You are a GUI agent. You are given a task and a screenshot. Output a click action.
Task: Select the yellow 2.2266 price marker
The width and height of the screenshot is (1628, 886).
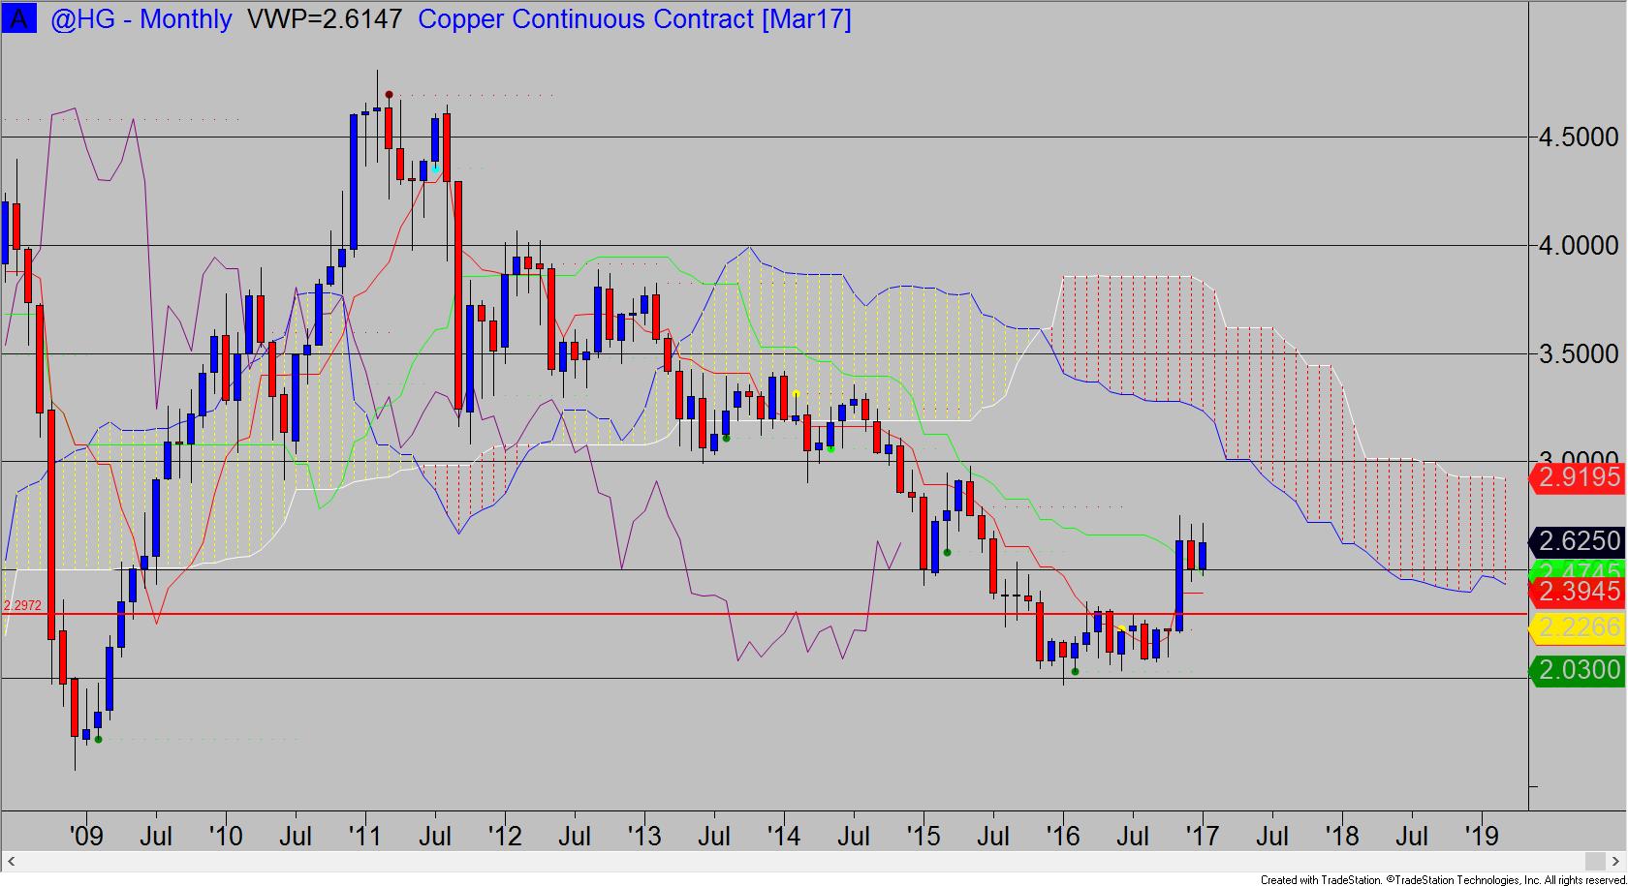click(1578, 627)
